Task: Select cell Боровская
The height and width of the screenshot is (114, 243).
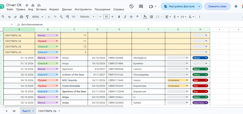Action: point(148,91)
